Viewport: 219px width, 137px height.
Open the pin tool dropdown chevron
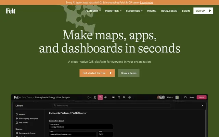91,97
